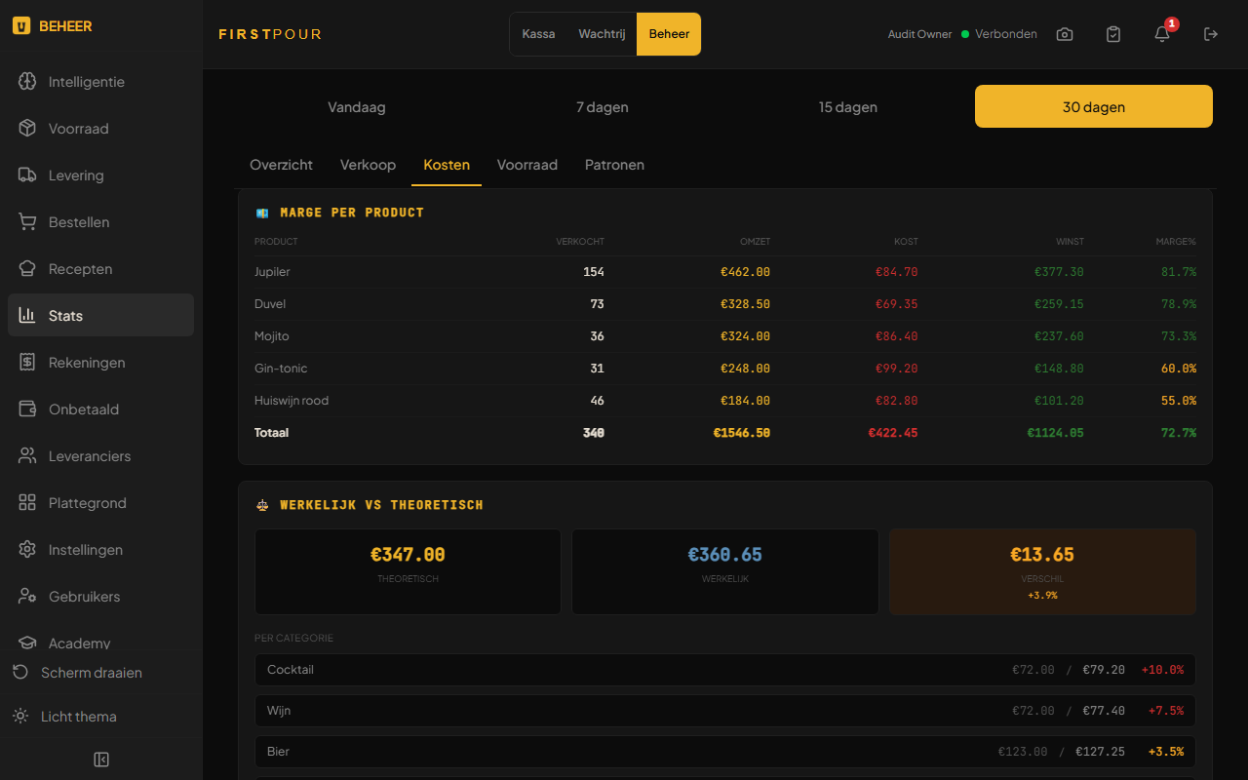Open Recepten chef hat icon
This screenshot has width=1248, height=780.
[27, 269]
